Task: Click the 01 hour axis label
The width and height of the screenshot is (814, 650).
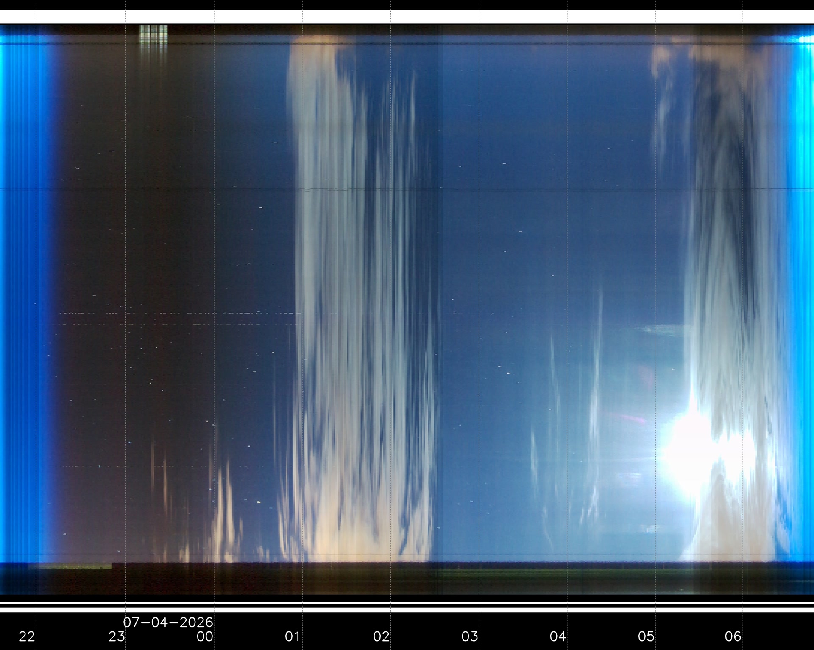Action: 293,636
